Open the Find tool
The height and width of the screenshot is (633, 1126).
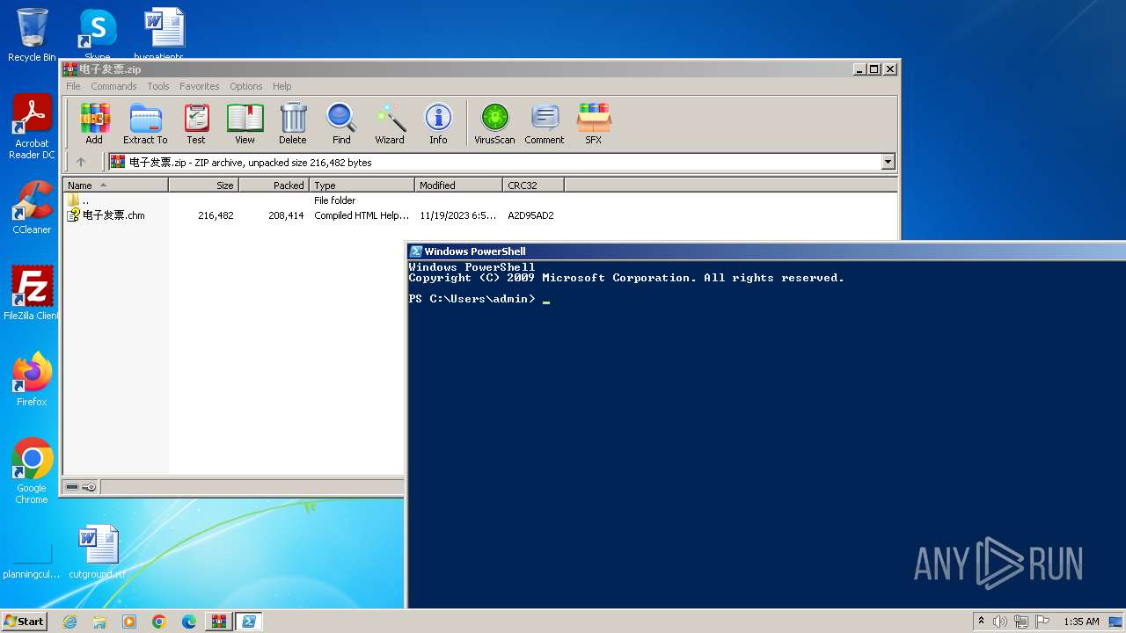pos(341,123)
